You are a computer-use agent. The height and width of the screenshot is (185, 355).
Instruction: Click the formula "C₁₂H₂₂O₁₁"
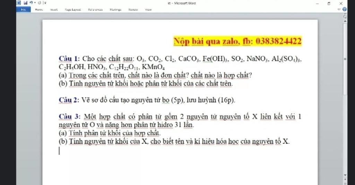click(124, 67)
